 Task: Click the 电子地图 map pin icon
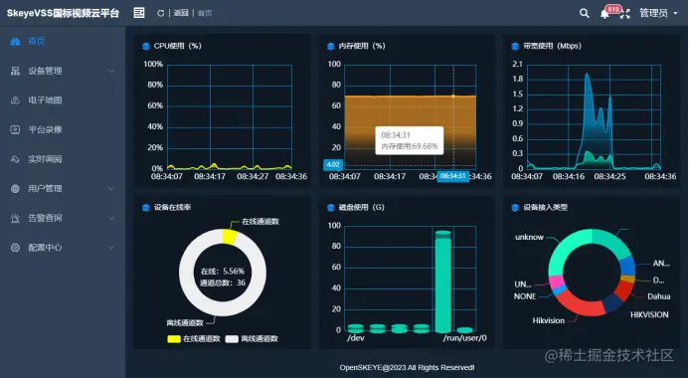(15, 100)
